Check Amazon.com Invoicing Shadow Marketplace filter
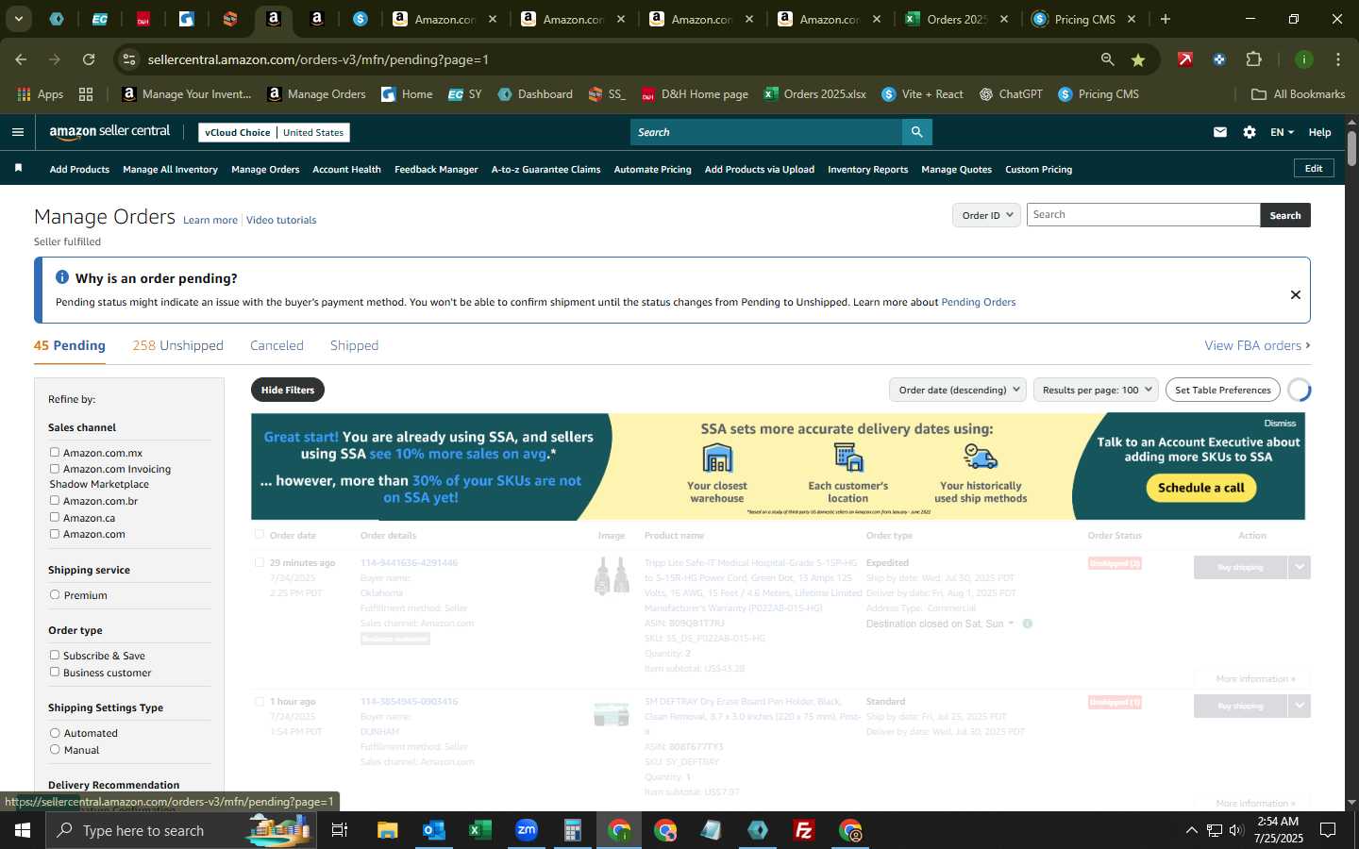The image size is (1359, 849). pyautogui.click(x=55, y=469)
